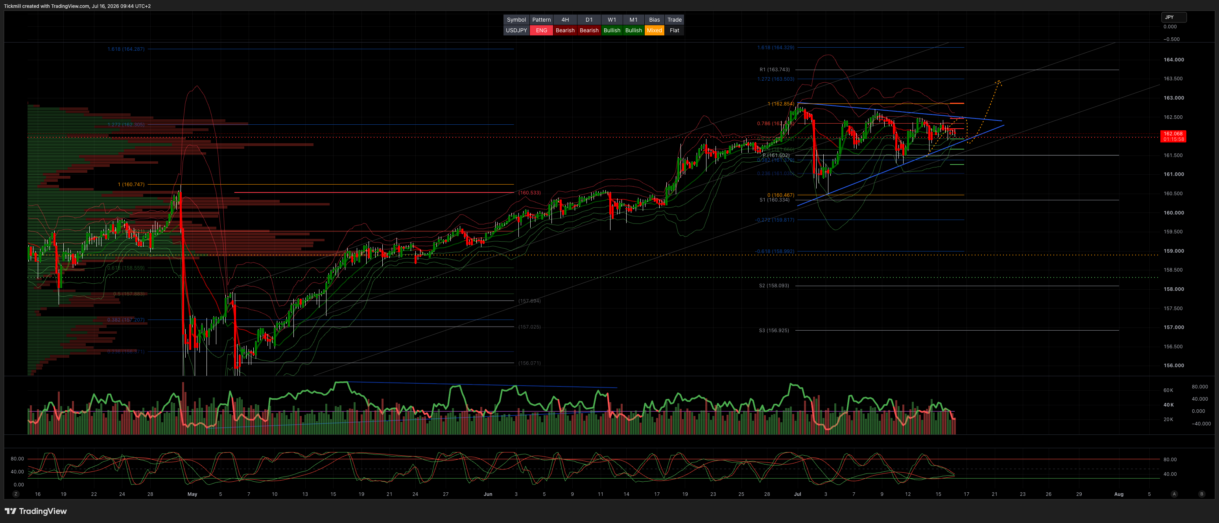Image resolution: width=1219 pixels, height=523 pixels.
Task: Click the R1 (163.743) pivot label
Action: tap(775, 70)
